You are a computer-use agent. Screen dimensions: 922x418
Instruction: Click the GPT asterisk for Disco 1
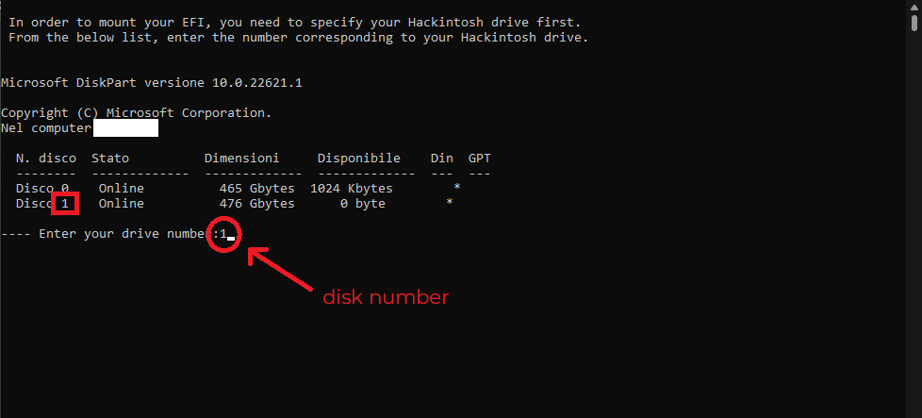click(449, 204)
